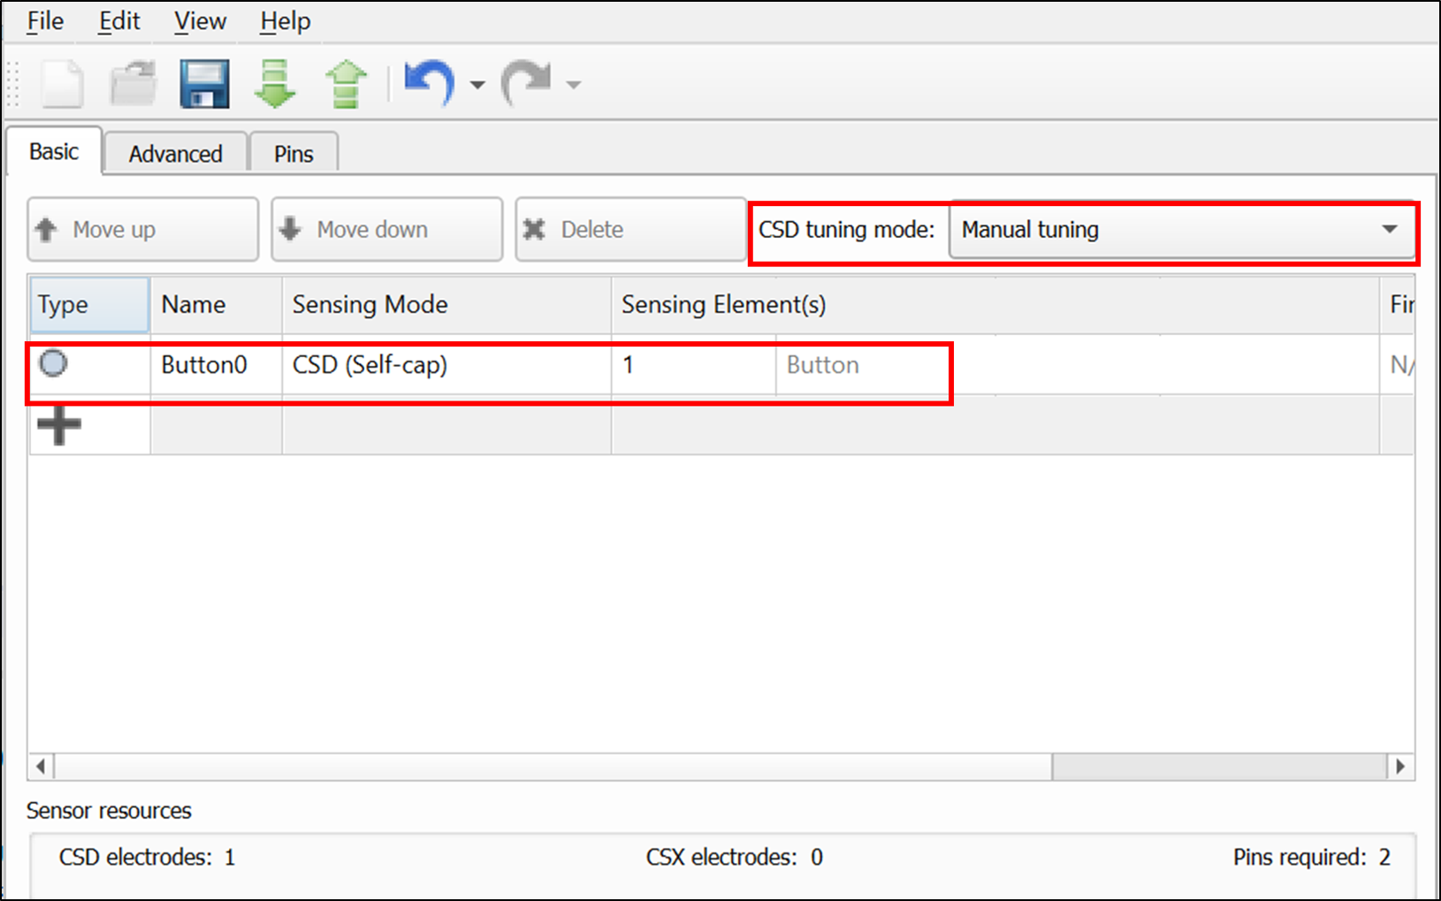The height and width of the screenshot is (901, 1441).
Task: Click the green up-arrow export icon
Action: (x=346, y=84)
